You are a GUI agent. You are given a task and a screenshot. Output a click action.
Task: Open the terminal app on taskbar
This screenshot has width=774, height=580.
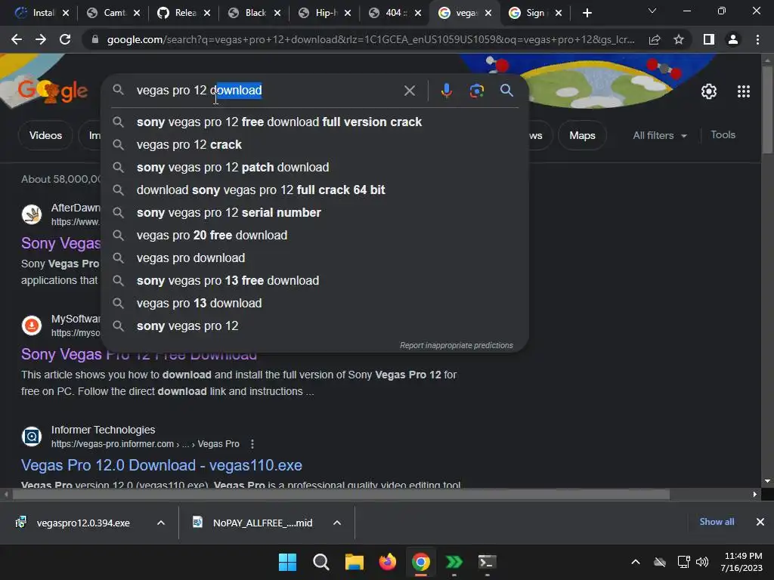pos(488,562)
